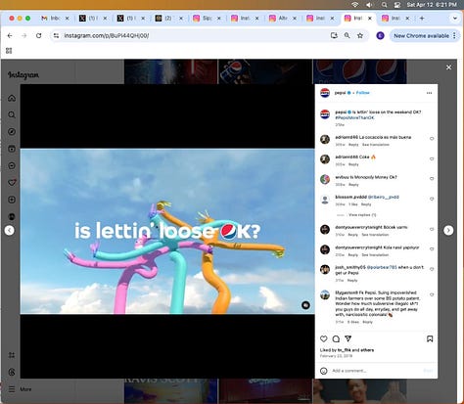
Task: Click the video showing inflatable tube dancers
Action: tap(167, 231)
